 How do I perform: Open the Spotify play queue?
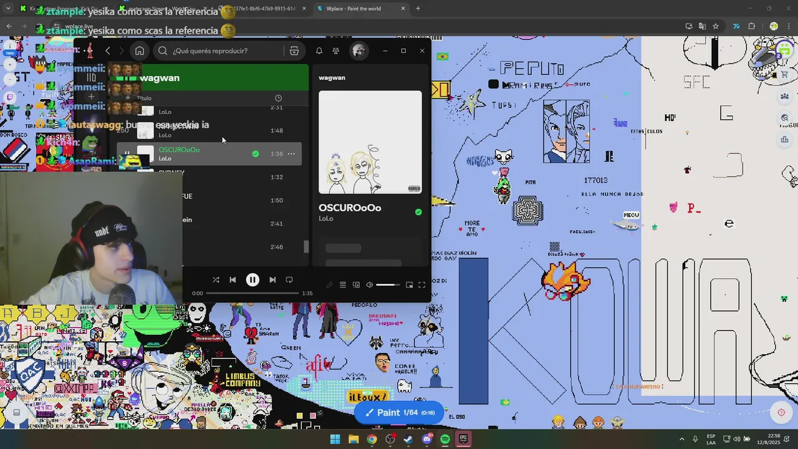pos(342,285)
